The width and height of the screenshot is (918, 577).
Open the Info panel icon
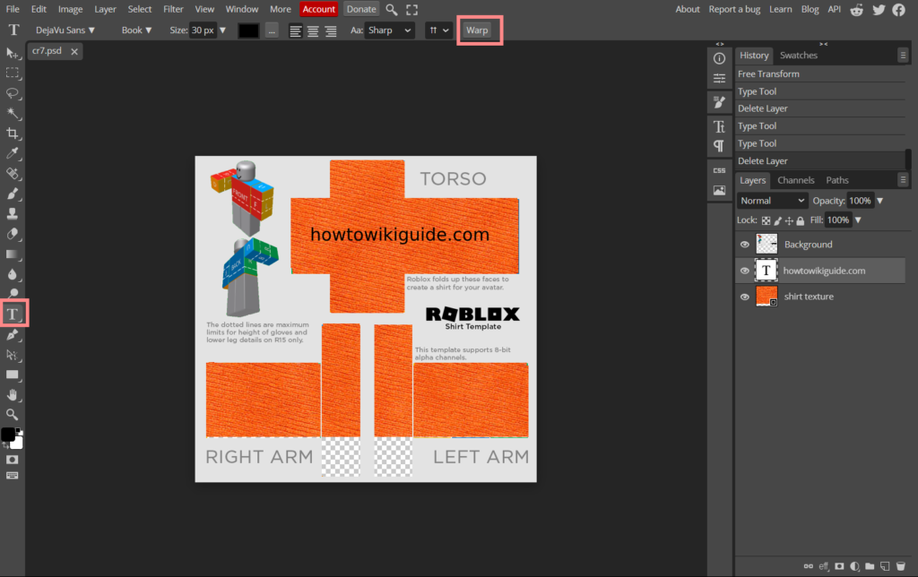720,58
